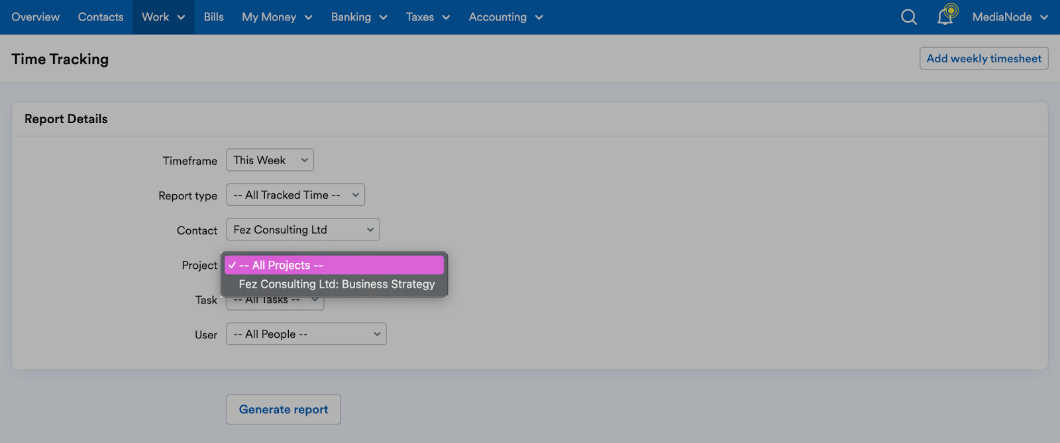Open the Contact dropdown showing Fez Consulting Ltd
This screenshot has height=443, width=1060.
303,230
